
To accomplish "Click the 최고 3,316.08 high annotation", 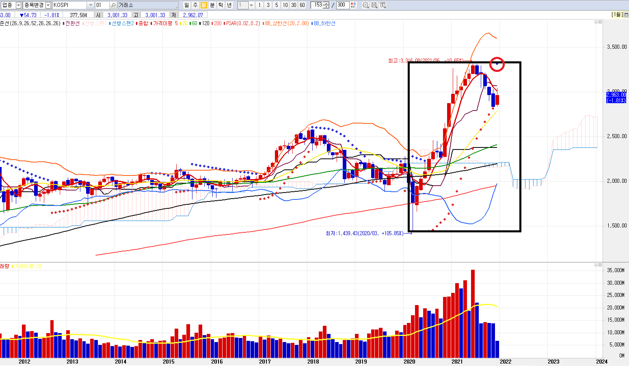I will 425,61.
